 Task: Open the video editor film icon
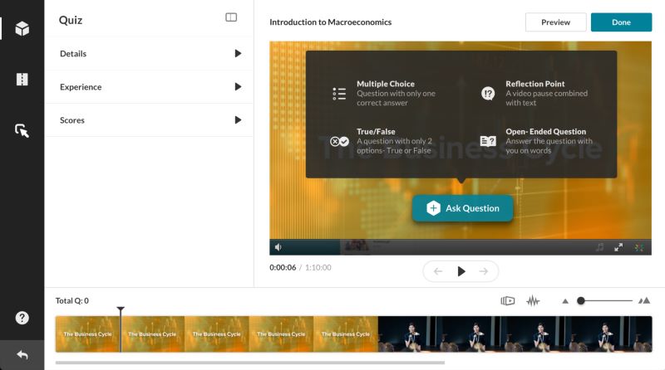[x=22, y=79]
